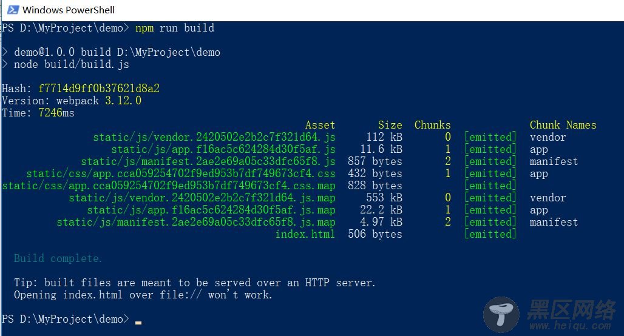This screenshot has width=624, height=336.
Task: Click the Chunks column header
Action: [x=432, y=125]
